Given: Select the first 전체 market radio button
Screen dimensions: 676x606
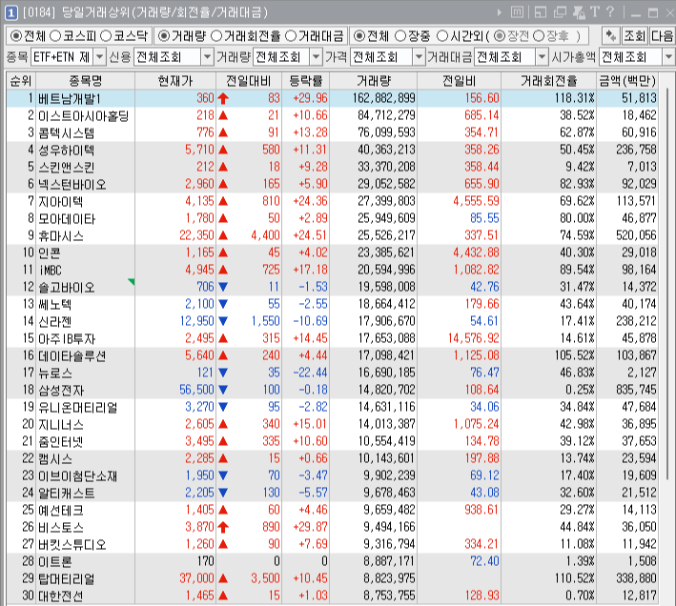Looking at the screenshot, I should [x=16, y=36].
